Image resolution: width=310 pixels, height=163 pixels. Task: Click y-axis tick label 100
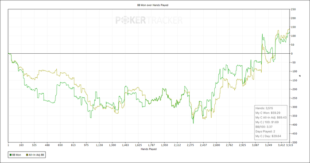[293, 36]
